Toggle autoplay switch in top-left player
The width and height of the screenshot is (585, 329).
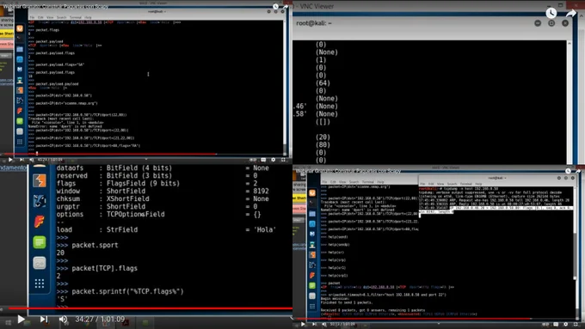pyautogui.click(x=253, y=160)
